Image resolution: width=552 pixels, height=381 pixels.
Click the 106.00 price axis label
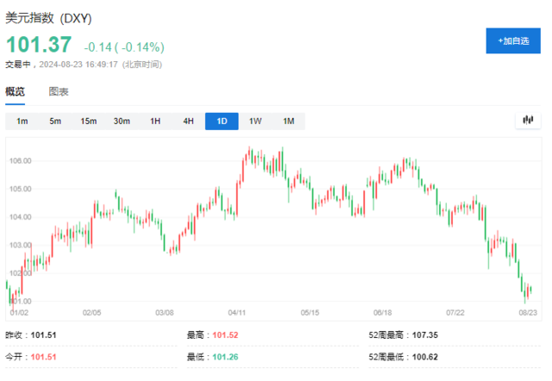pyautogui.click(x=21, y=161)
